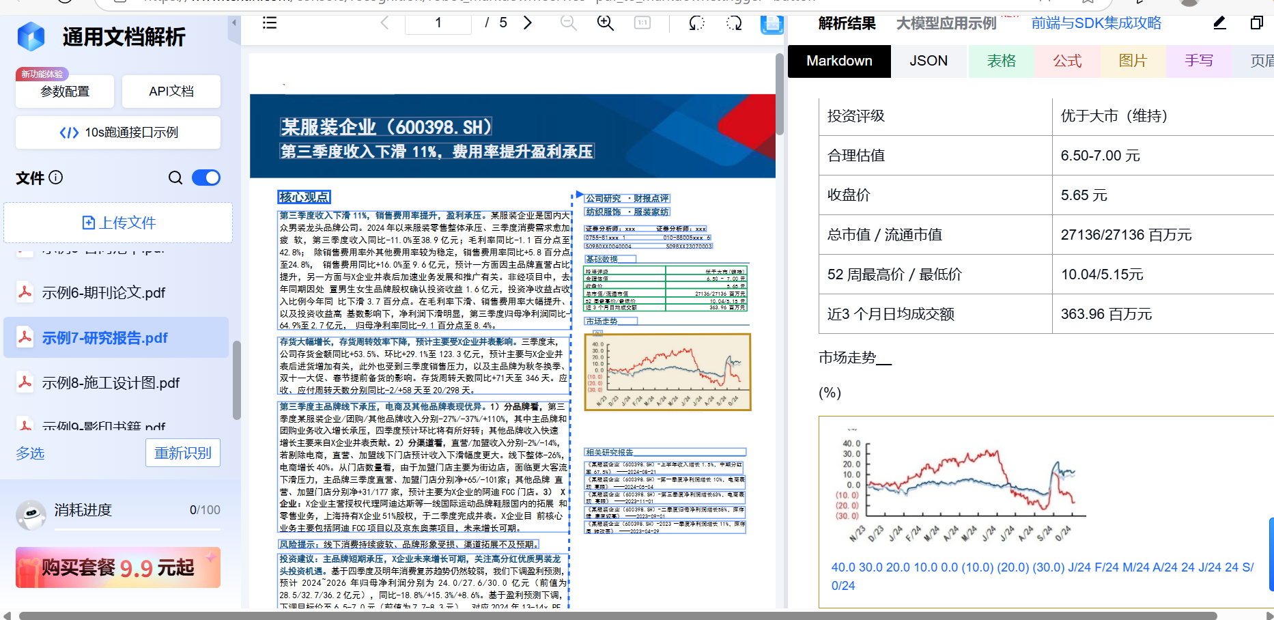Click the 公司研究·财报点评 label in document

click(x=627, y=198)
